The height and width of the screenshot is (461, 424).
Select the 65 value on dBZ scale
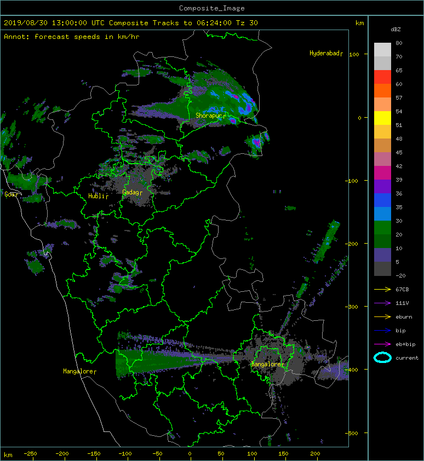(x=399, y=70)
